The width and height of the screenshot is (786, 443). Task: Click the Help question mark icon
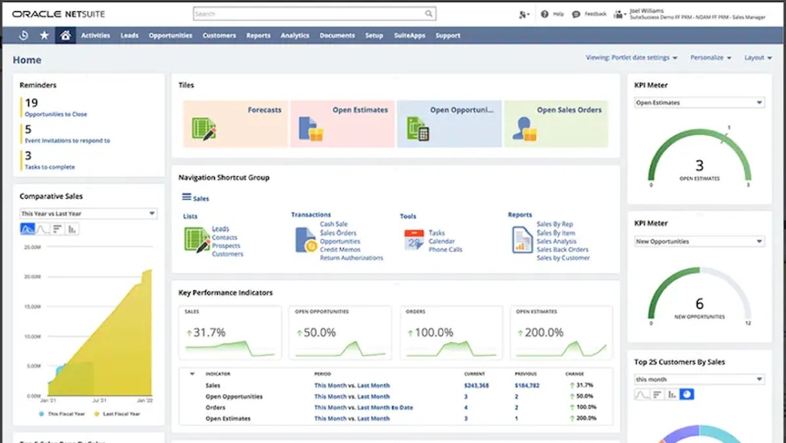pos(545,14)
